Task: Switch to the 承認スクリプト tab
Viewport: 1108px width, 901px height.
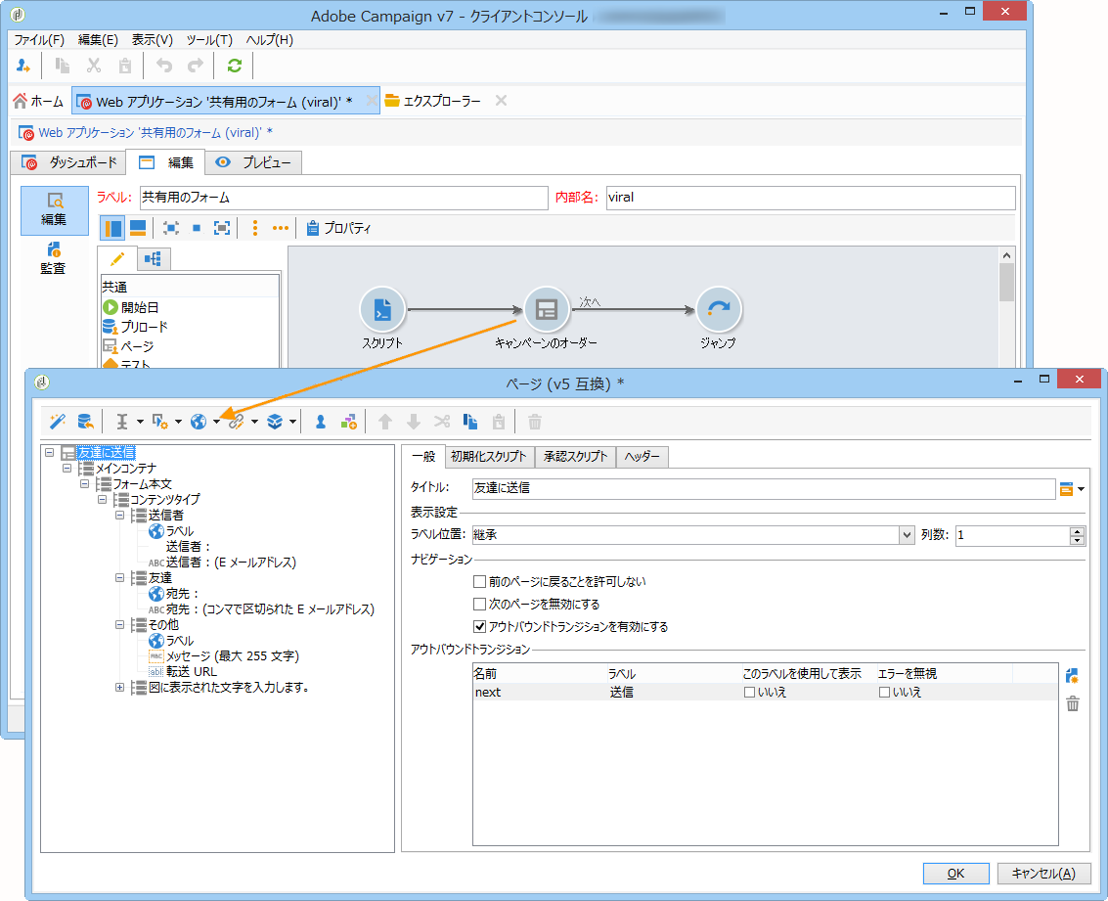Action: (575, 457)
